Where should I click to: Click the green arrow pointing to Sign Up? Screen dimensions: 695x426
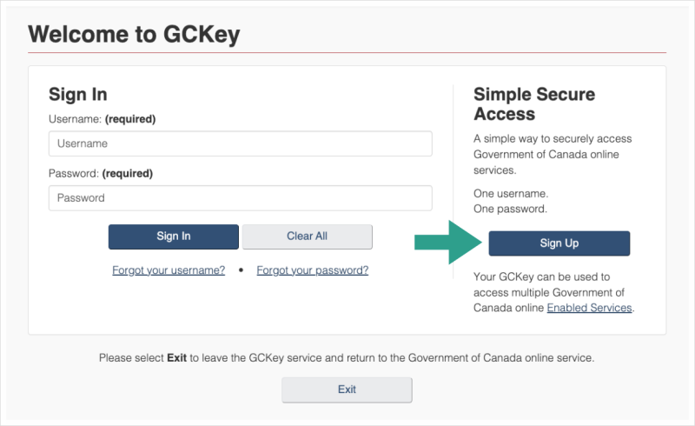click(447, 242)
